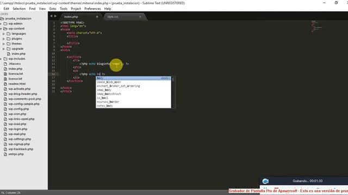Open license.txt in the sidebar

(x=15, y=79)
